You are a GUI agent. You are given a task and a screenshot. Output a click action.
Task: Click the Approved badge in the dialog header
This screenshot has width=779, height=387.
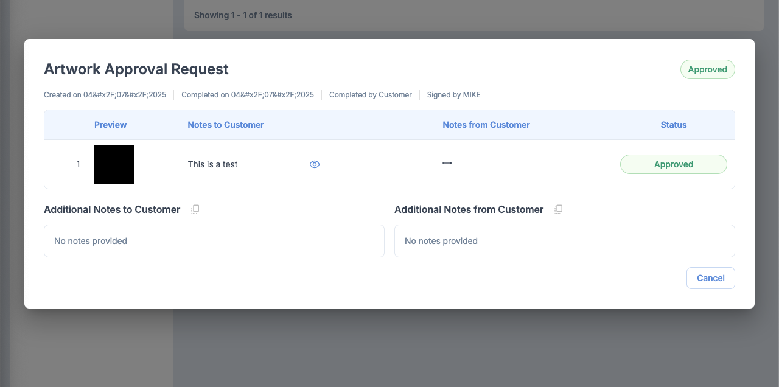[707, 69]
